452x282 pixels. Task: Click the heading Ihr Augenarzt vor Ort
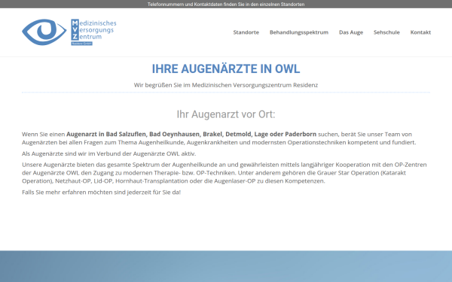(x=226, y=114)
